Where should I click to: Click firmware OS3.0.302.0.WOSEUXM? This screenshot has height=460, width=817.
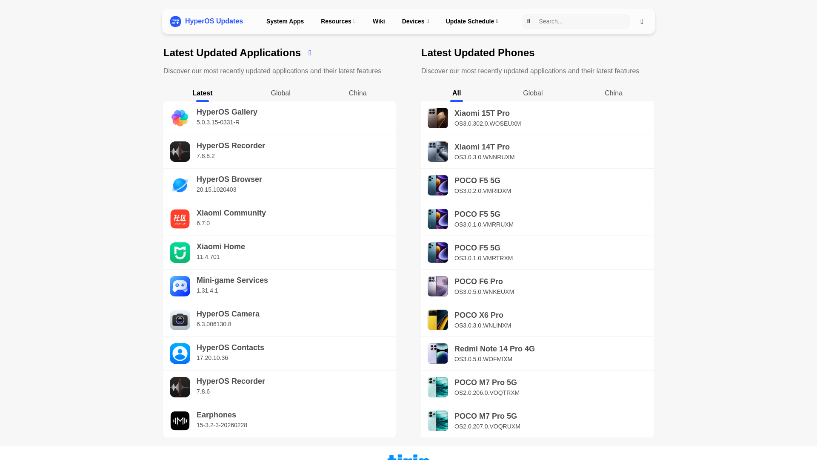tap(488, 124)
